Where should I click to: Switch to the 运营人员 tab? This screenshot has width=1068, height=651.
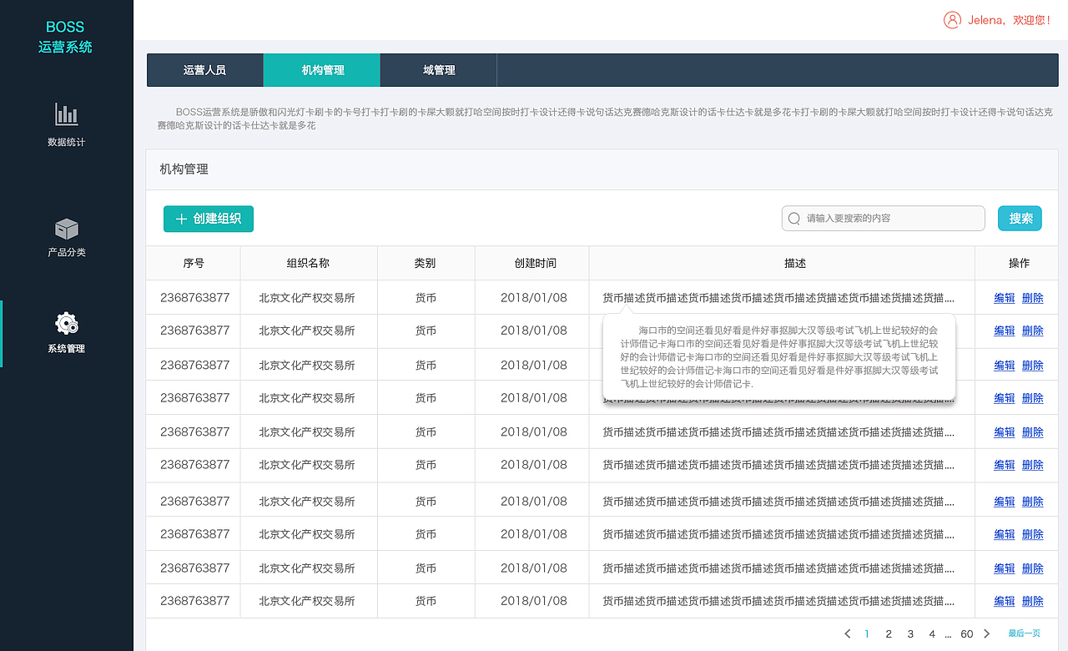(x=205, y=70)
